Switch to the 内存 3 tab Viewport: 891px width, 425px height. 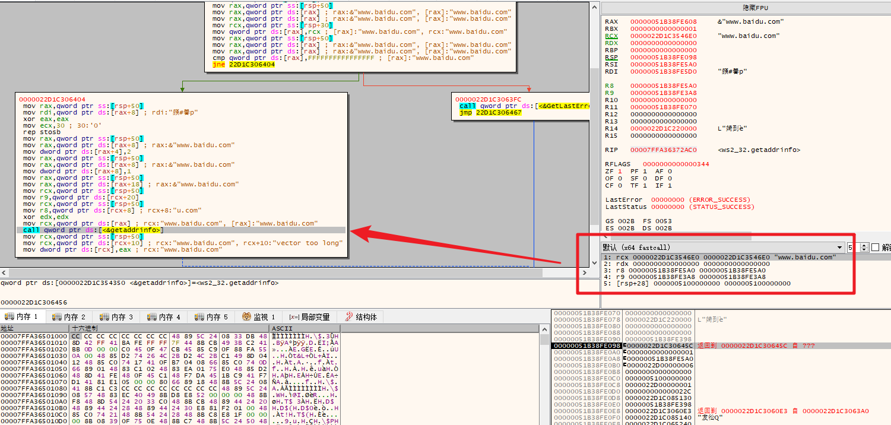tap(117, 317)
